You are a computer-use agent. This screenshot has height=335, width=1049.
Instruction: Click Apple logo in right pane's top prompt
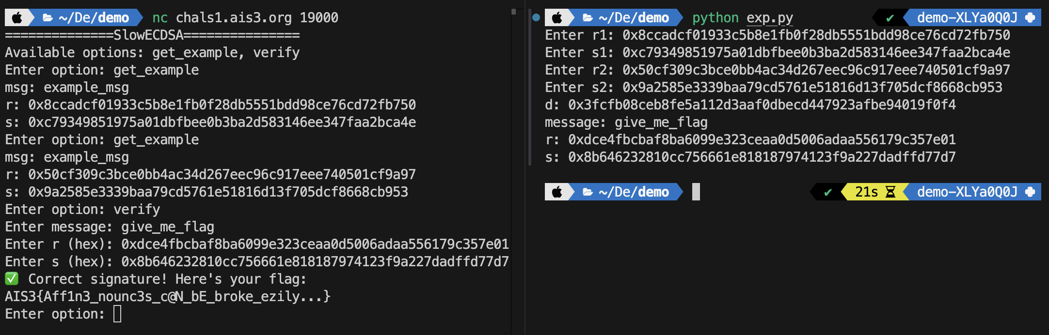(x=557, y=18)
